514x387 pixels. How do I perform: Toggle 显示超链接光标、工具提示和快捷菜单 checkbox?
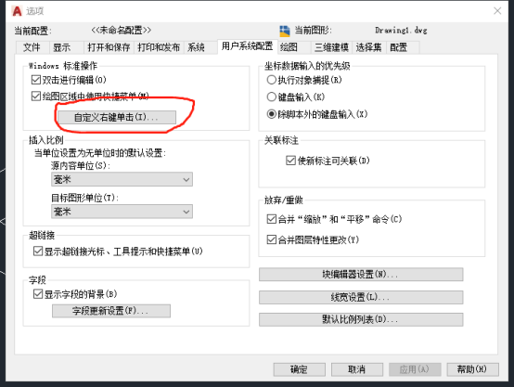click(38, 252)
